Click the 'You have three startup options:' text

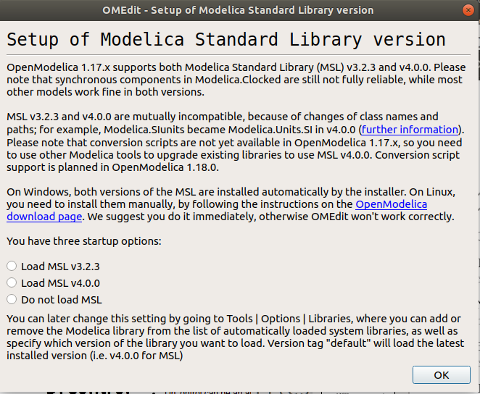(84, 241)
